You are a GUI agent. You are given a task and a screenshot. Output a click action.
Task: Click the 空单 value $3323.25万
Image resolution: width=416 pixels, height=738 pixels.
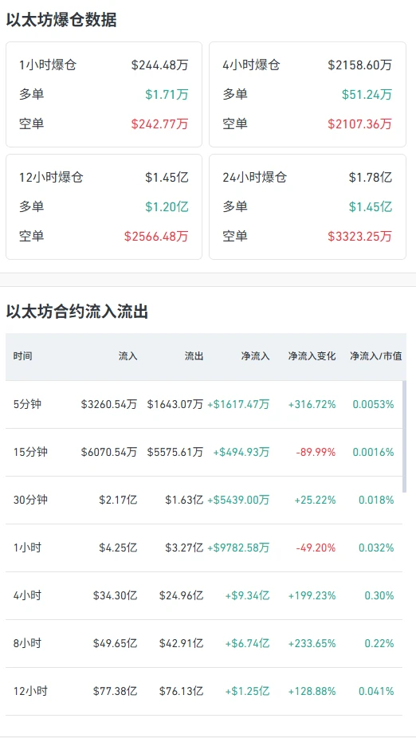click(359, 236)
